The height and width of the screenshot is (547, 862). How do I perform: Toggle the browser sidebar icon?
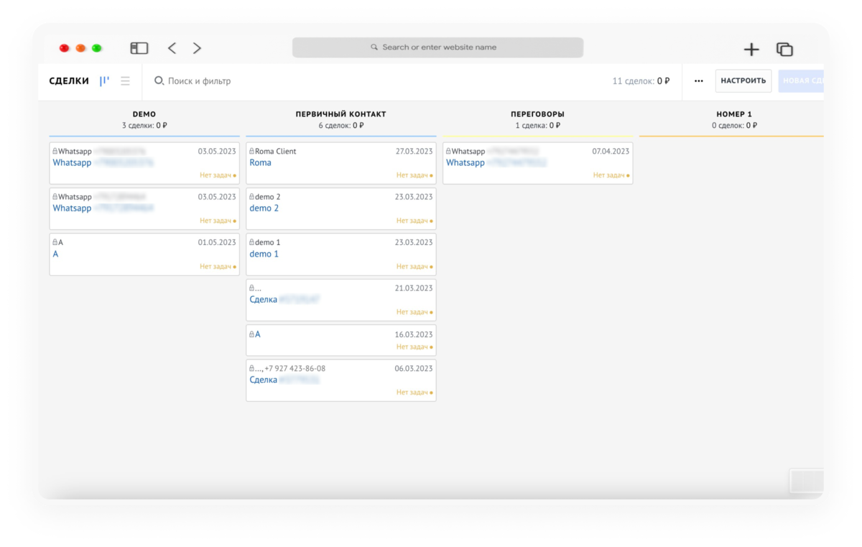pyautogui.click(x=139, y=48)
